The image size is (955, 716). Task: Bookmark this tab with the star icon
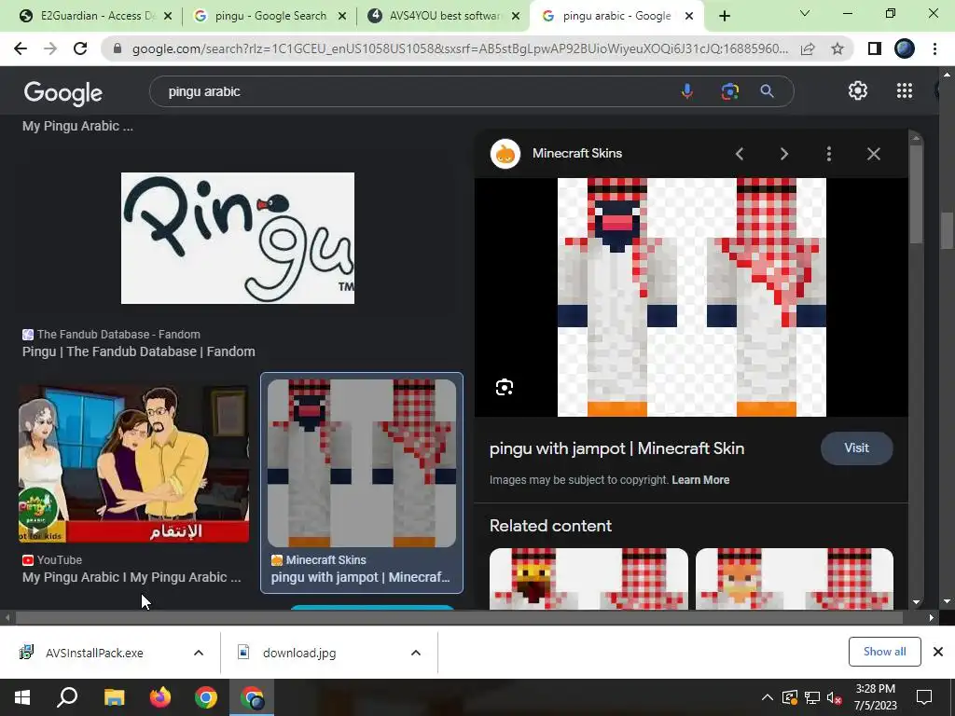[x=837, y=48]
